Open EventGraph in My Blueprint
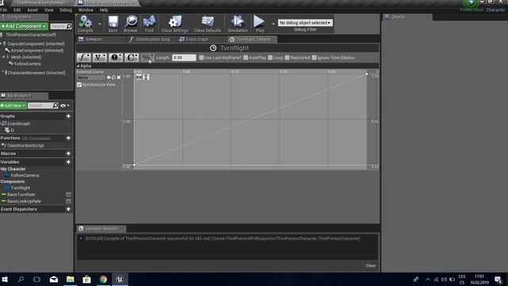508x286 pixels. 18,124
